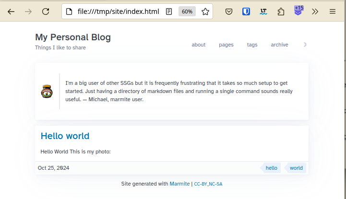
Task: Open the archive navigation item
Action: tap(279, 45)
